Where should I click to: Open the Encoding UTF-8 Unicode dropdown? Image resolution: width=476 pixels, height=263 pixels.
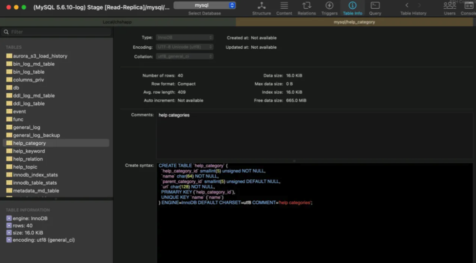click(185, 47)
